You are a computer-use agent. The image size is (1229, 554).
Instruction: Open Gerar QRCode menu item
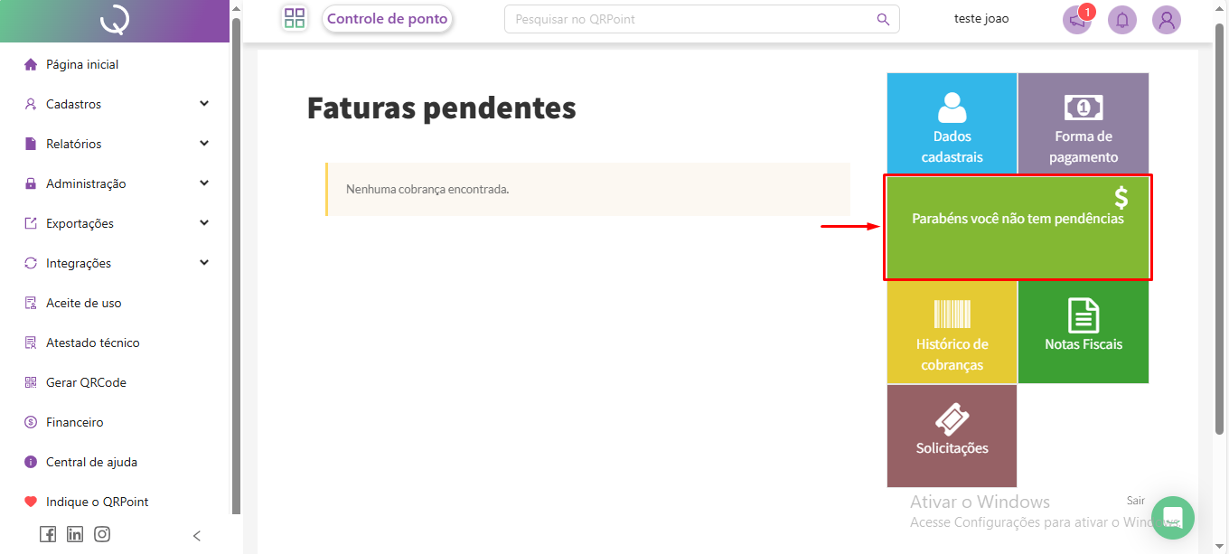86,382
